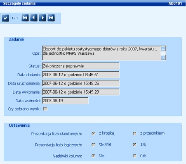
Task: Go to next record arrow
Action: 42,18
